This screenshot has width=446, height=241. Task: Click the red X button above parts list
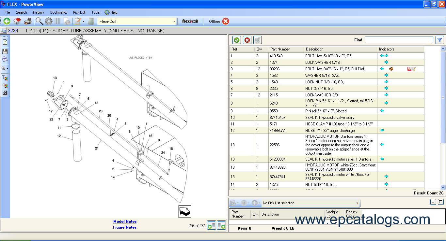pos(247,40)
